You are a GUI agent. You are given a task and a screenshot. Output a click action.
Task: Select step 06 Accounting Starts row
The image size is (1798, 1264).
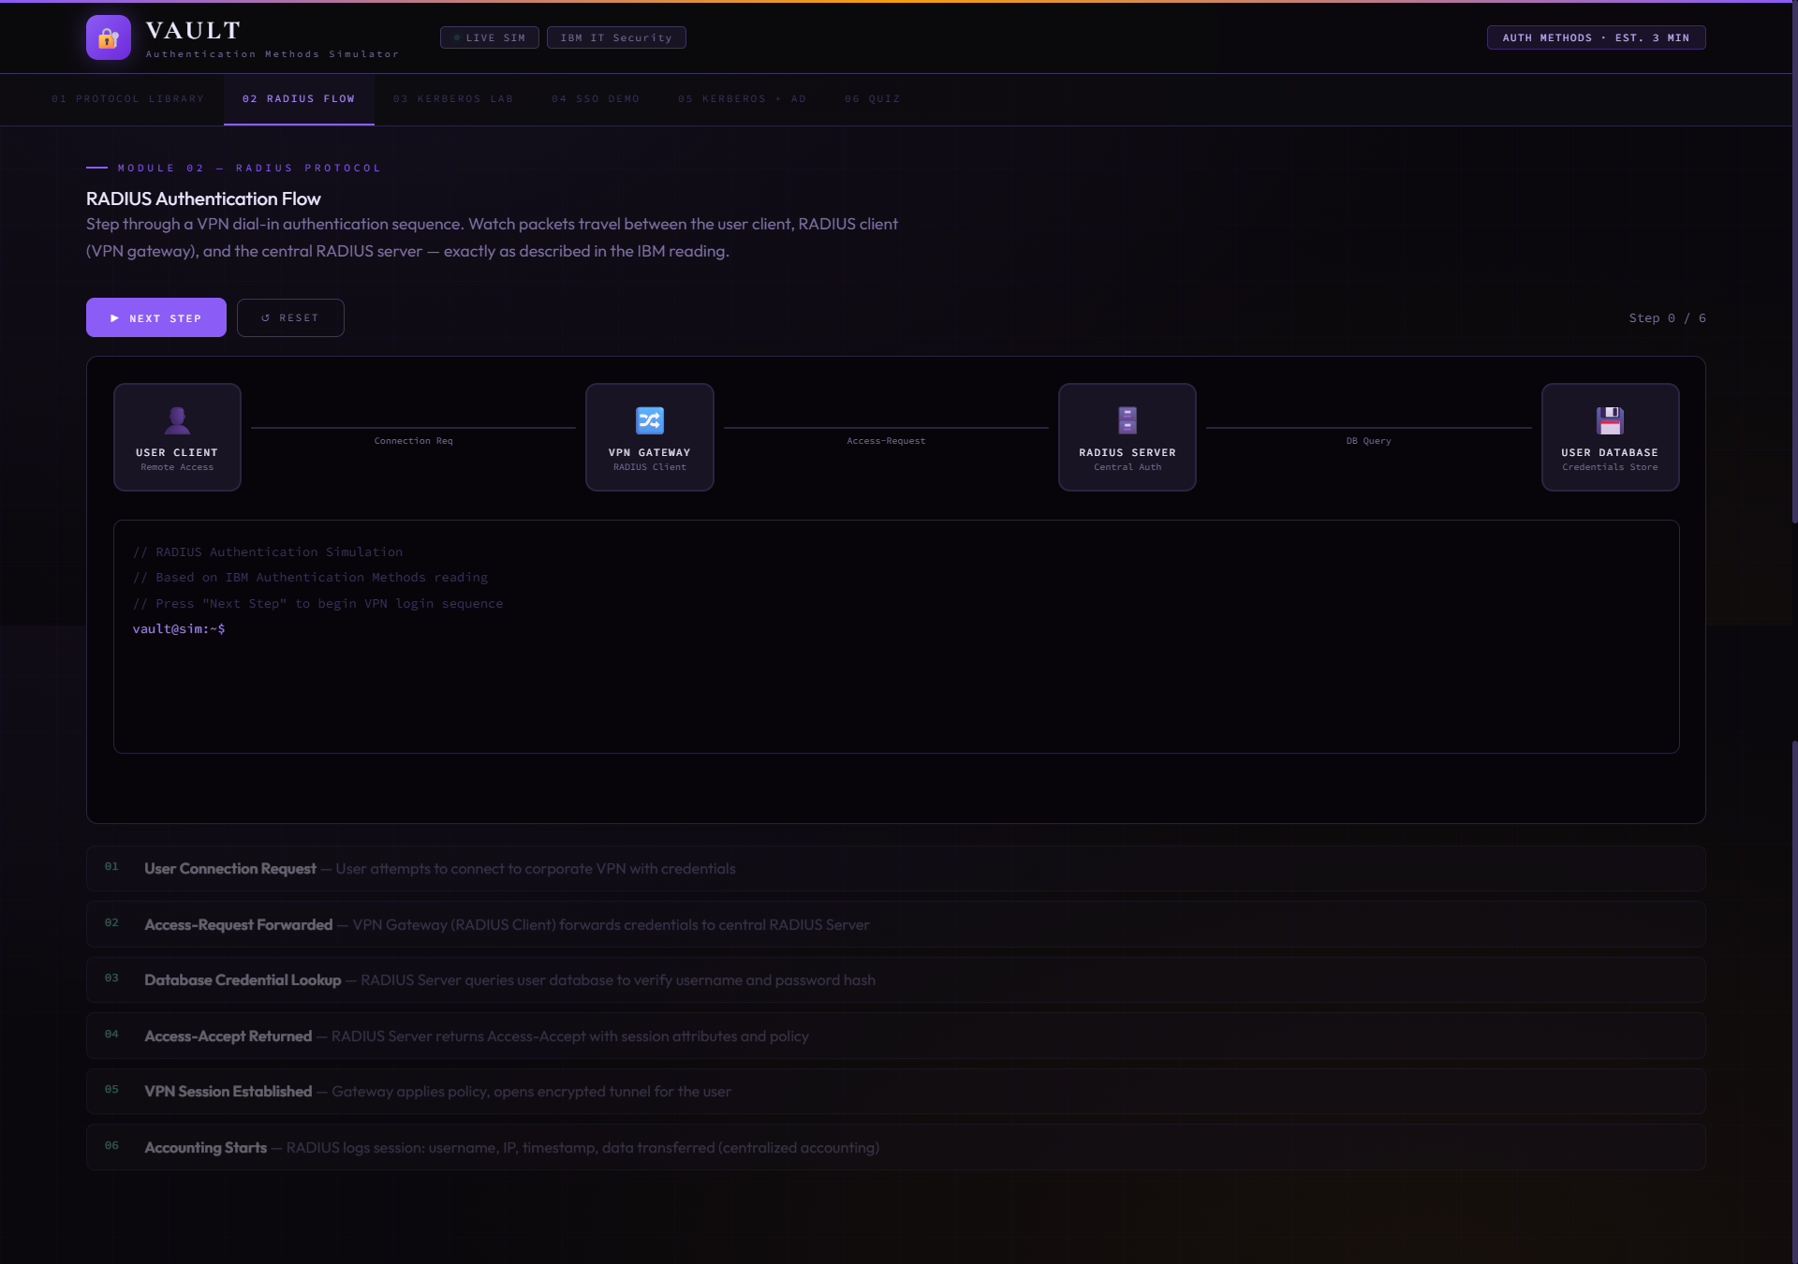(x=895, y=1147)
